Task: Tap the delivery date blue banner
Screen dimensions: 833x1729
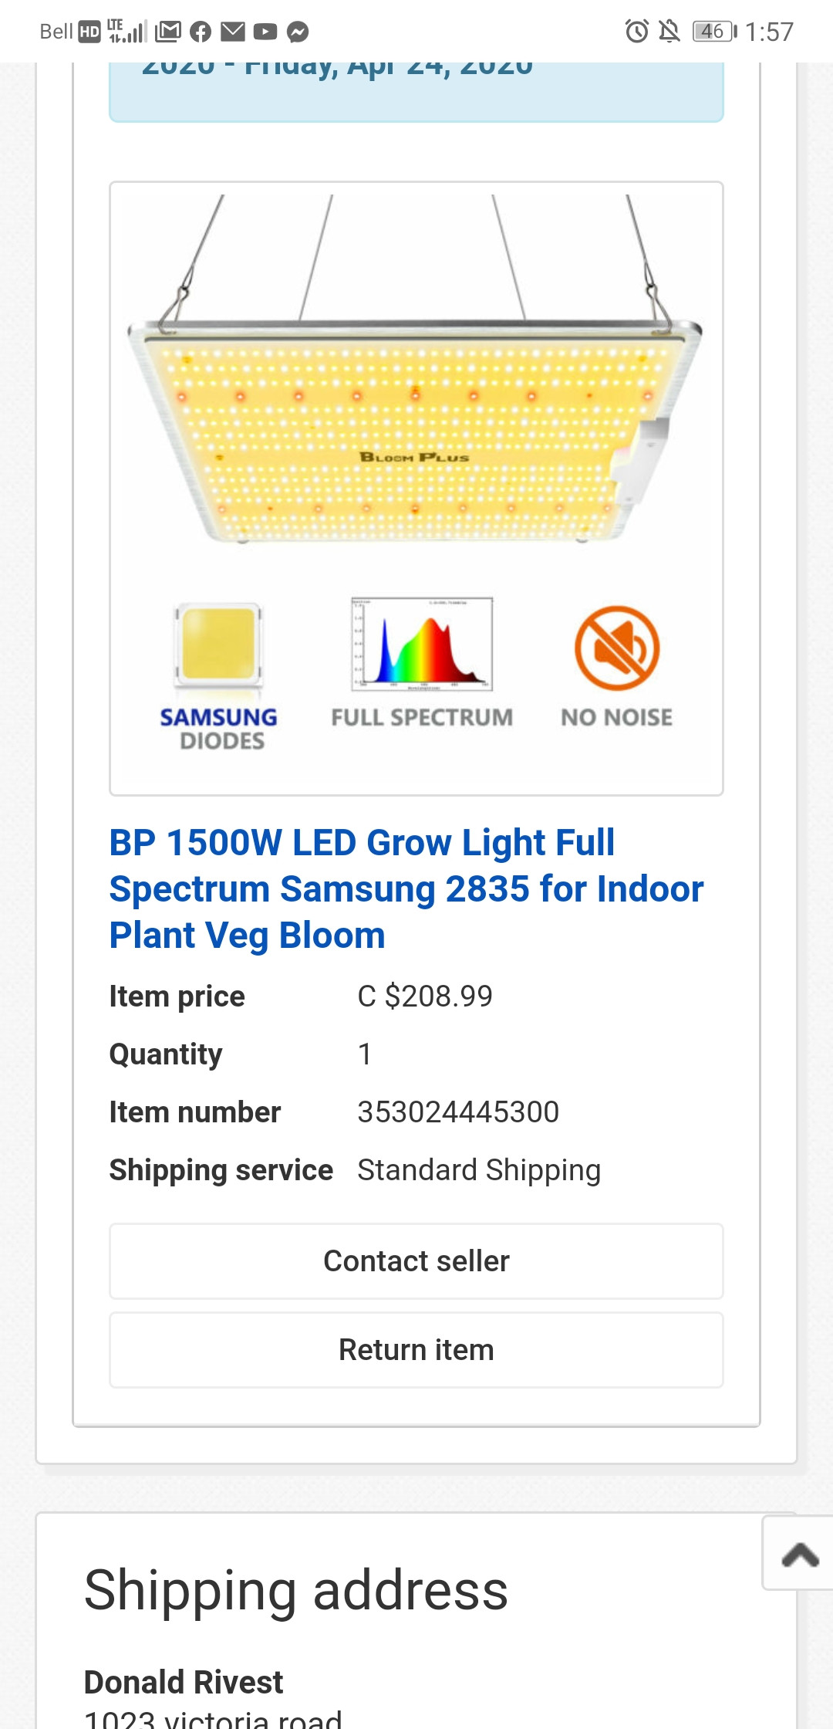Action: point(416,92)
